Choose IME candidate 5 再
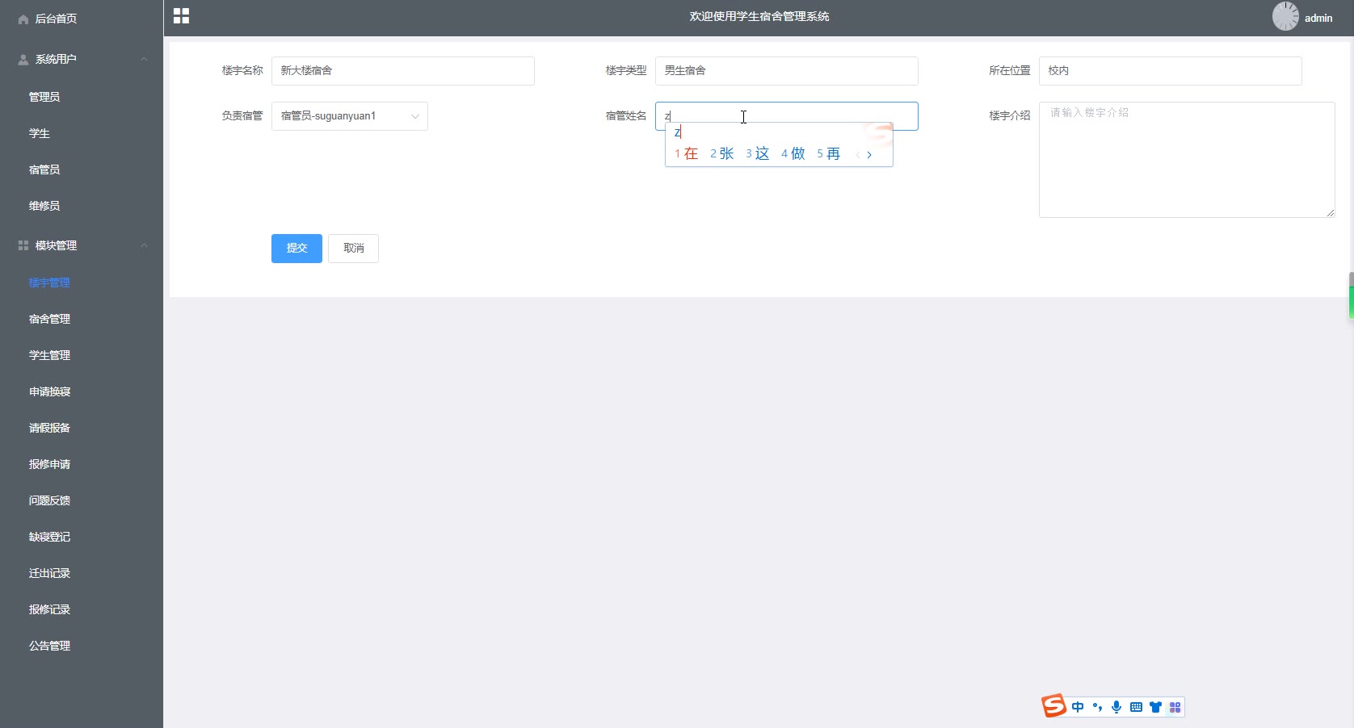This screenshot has width=1354, height=728. click(x=829, y=154)
